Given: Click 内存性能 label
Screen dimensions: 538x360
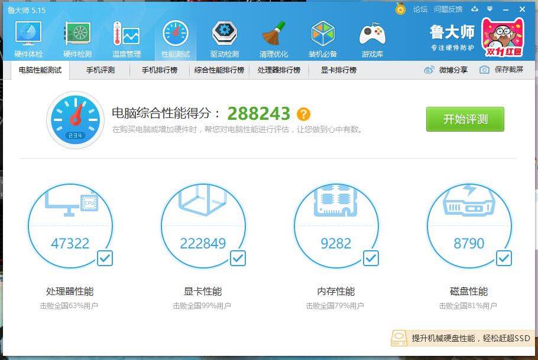Looking at the screenshot, I should click(x=336, y=292).
